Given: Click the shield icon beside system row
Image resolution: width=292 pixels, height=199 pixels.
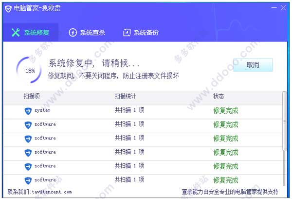Looking at the screenshot, I should [x=28, y=111].
